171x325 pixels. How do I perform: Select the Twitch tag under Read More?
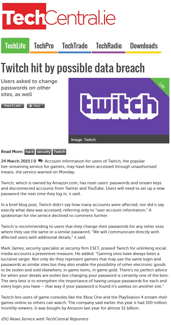[59, 152]
